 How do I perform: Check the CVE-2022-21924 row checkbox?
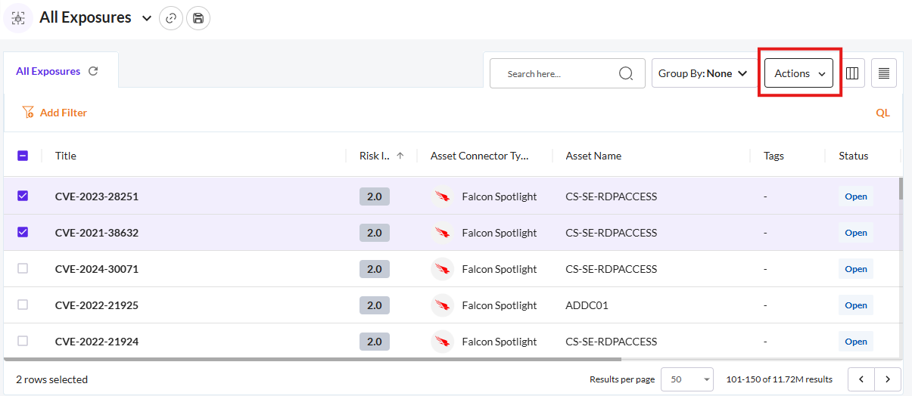click(23, 341)
